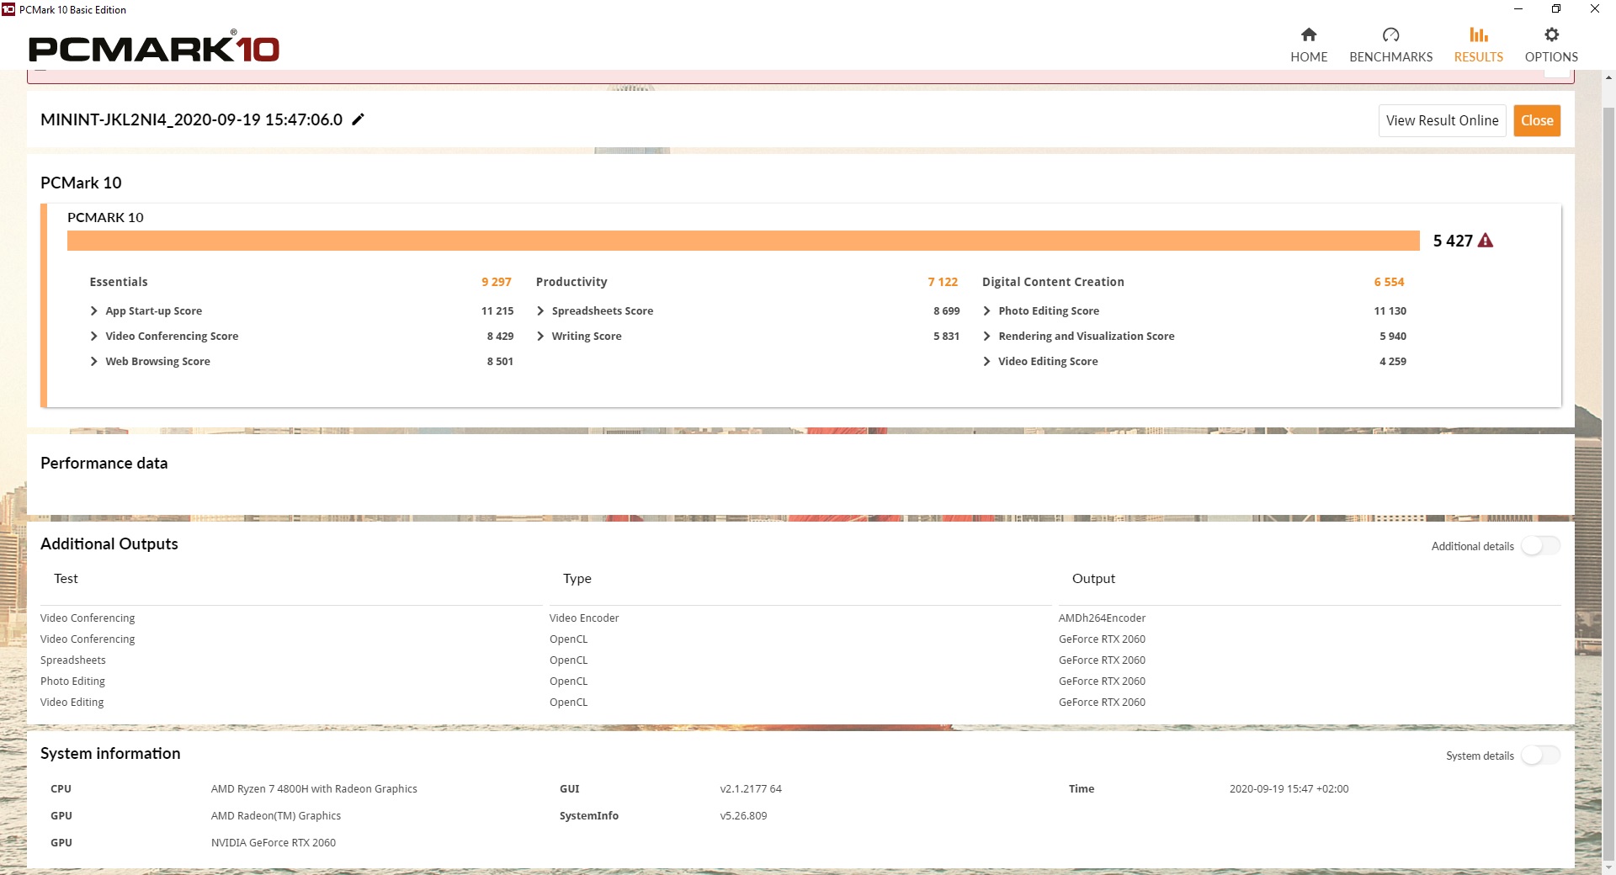Click the Essentials section heading
The width and height of the screenshot is (1616, 875).
119,282
